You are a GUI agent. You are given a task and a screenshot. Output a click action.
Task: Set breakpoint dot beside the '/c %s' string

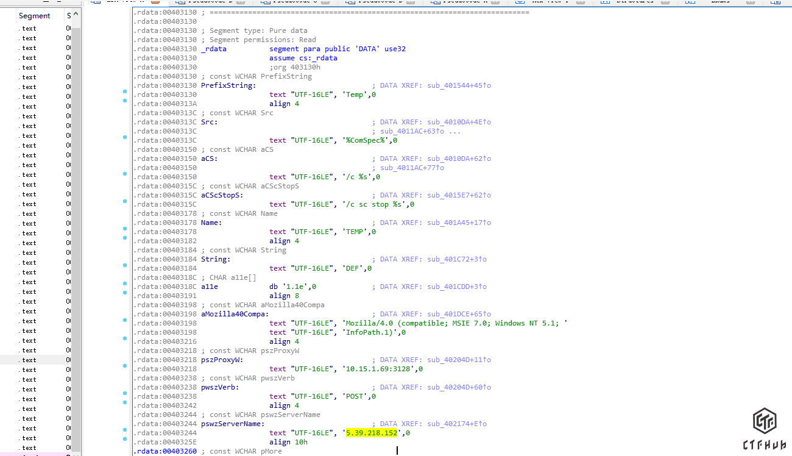point(125,174)
